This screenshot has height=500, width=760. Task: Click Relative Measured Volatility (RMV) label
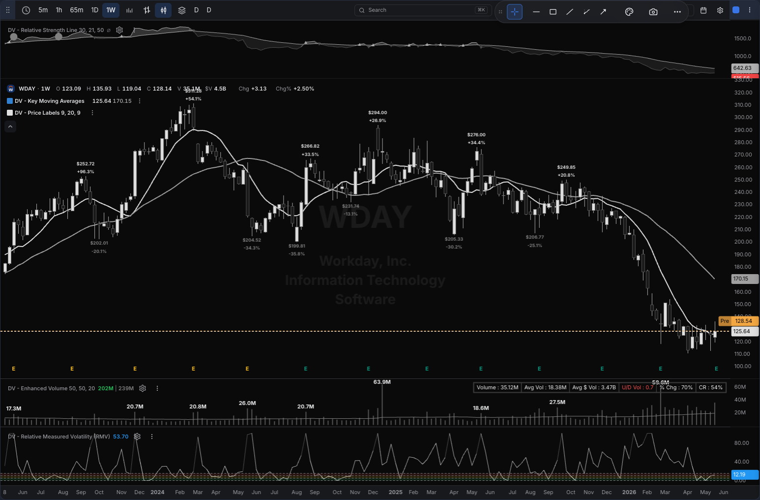tap(59, 437)
